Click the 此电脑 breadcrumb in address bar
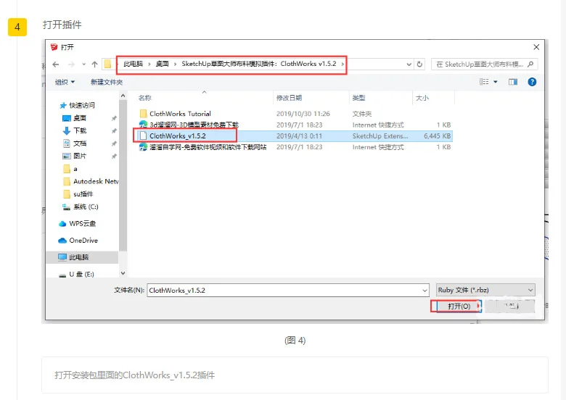Viewport: 566px width, 400px height. pos(134,64)
